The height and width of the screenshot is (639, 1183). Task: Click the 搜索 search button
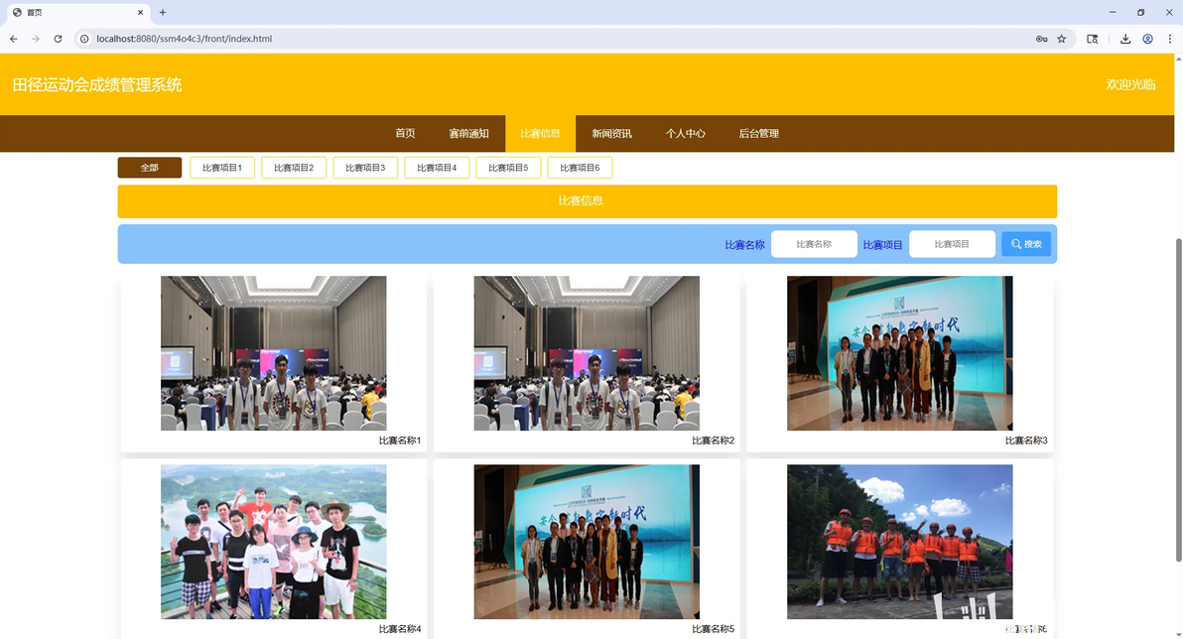1026,244
